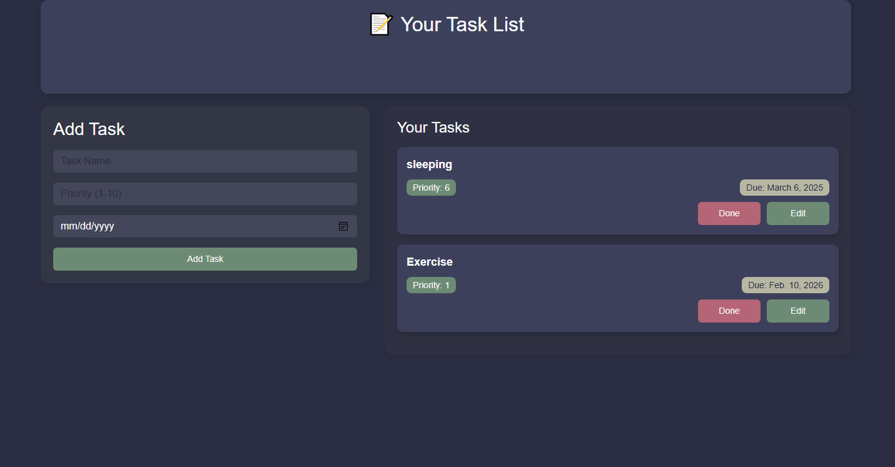Click the Your Task List header title
Viewport: 895px width, 467px height.
(x=462, y=24)
